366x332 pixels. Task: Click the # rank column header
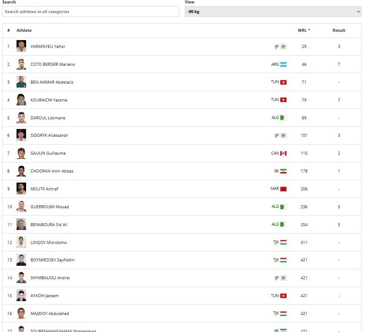click(8, 30)
